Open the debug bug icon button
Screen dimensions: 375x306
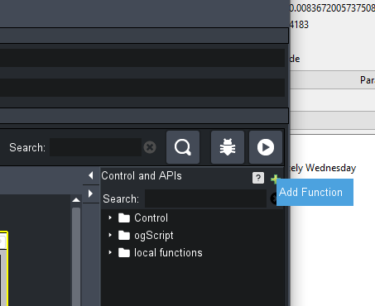(228, 147)
